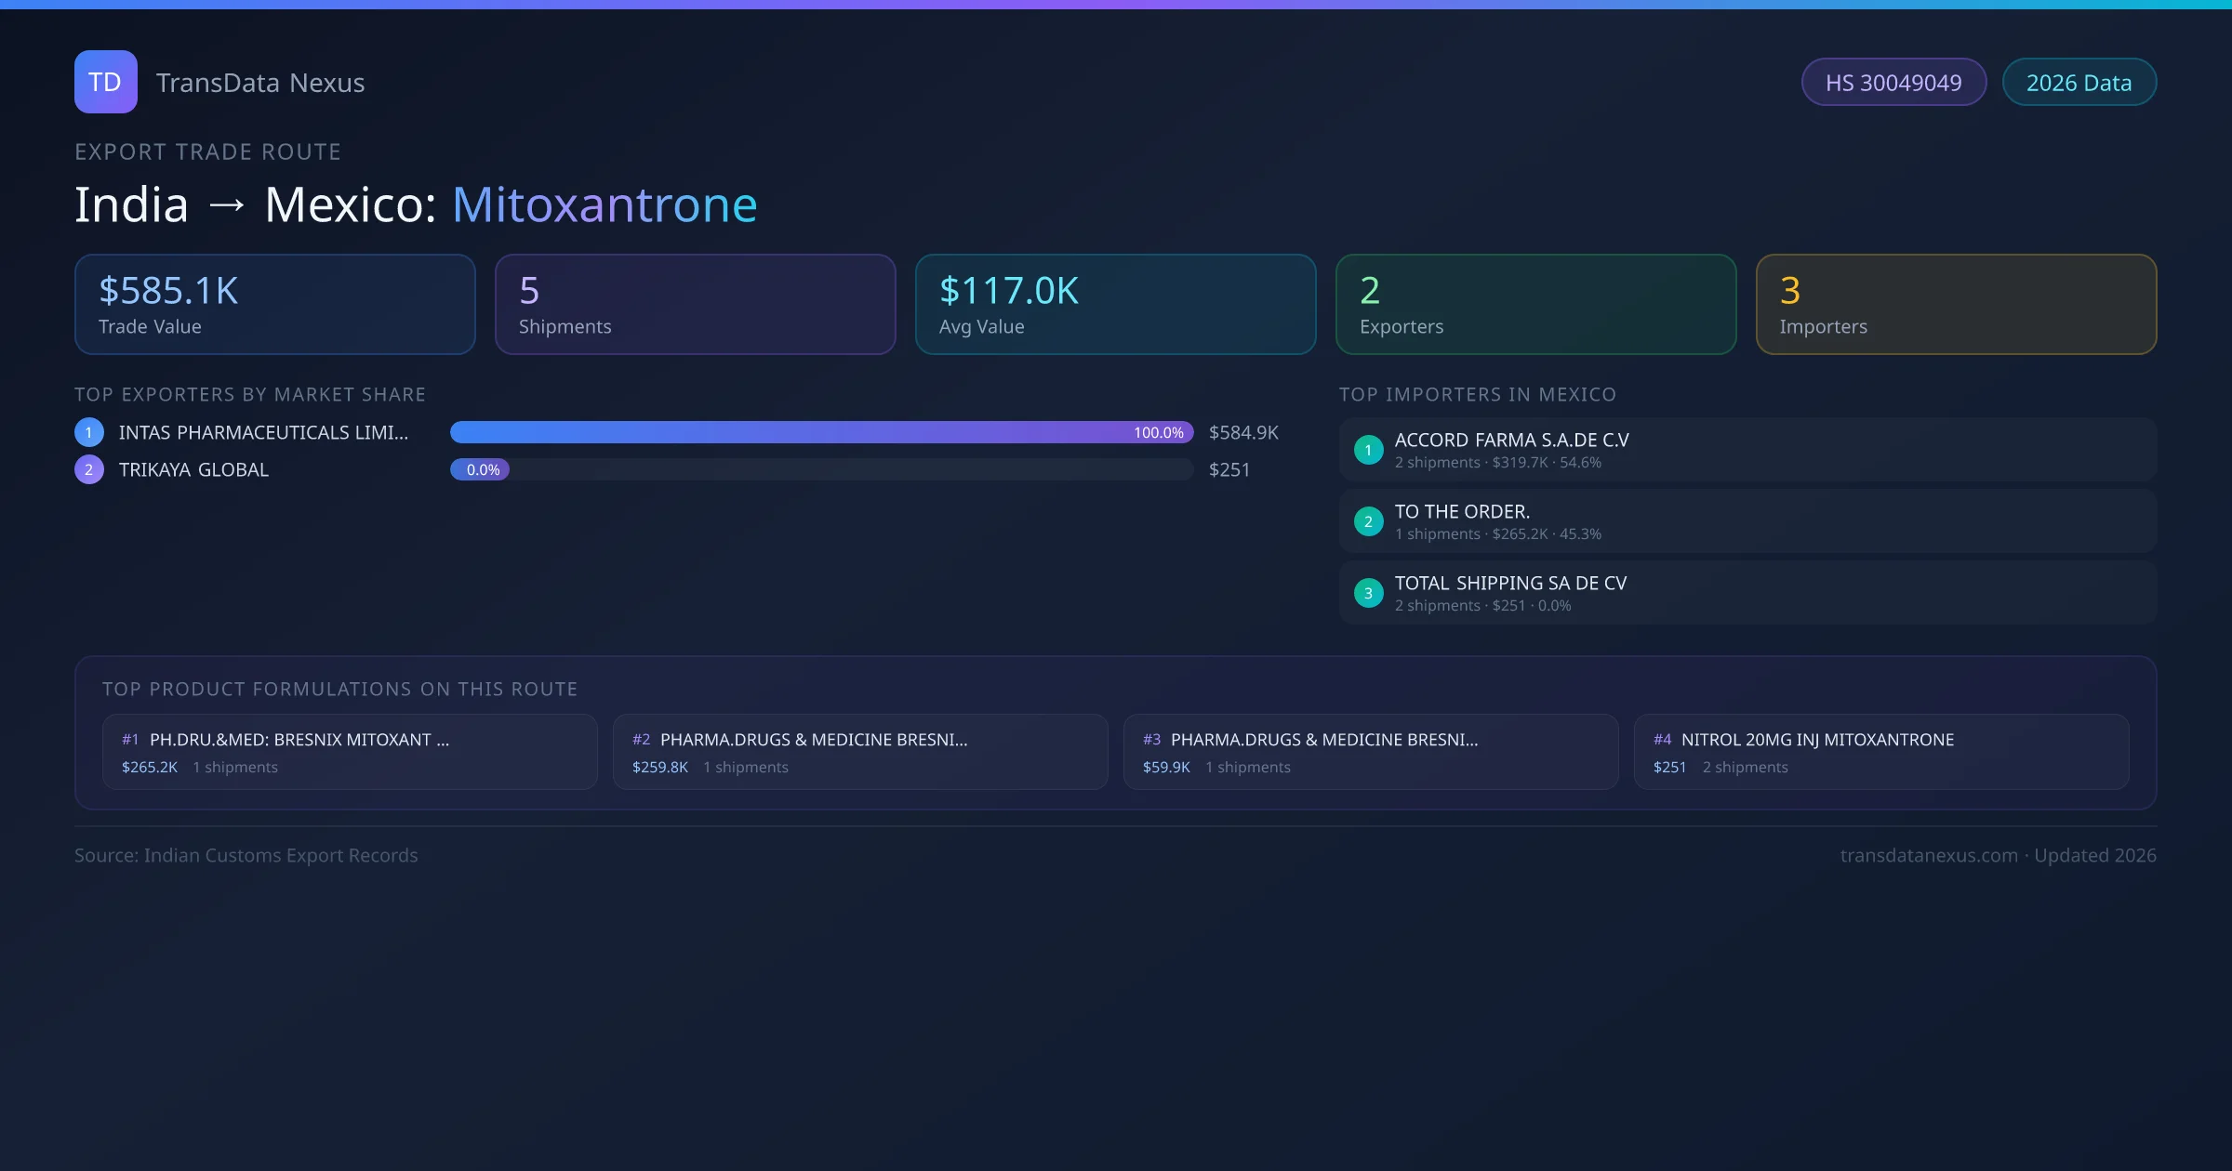Open the #4 Nitrol 20MG INJ Mitoxantrone card
Viewport: 2232px width, 1171px height.
(x=1880, y=752)
